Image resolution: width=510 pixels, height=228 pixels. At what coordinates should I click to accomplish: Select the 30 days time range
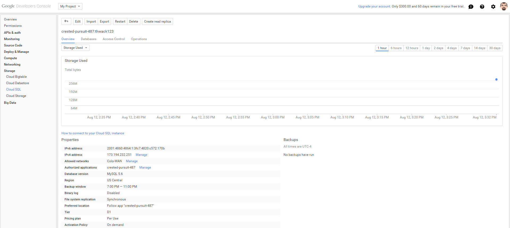click(x=495, y=48)
